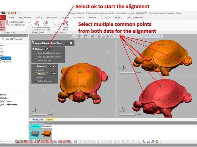197x147 pixels.
Task: Click the open folder icon in the quick access toolbar
Action: [x=10, y=13]
